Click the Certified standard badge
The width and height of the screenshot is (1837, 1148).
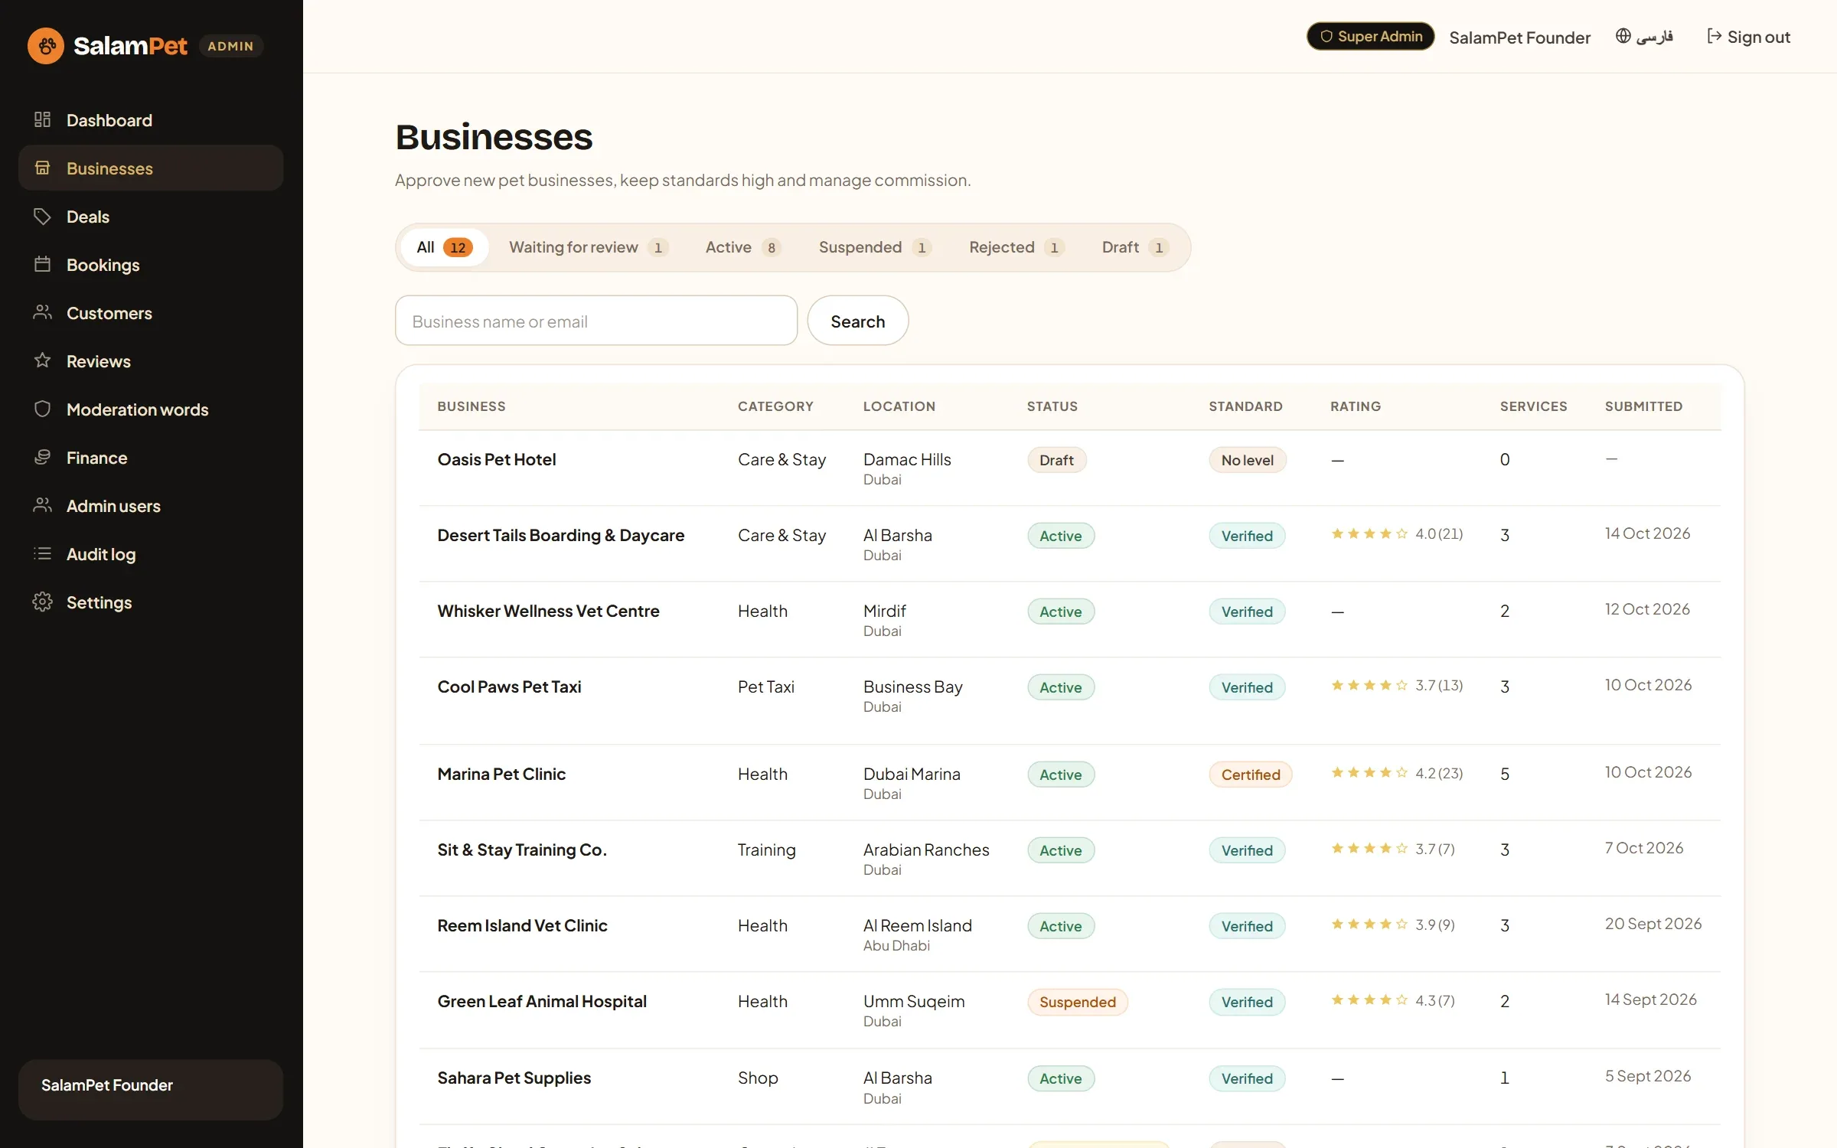pyautogui.click(x=1251, y=775)
